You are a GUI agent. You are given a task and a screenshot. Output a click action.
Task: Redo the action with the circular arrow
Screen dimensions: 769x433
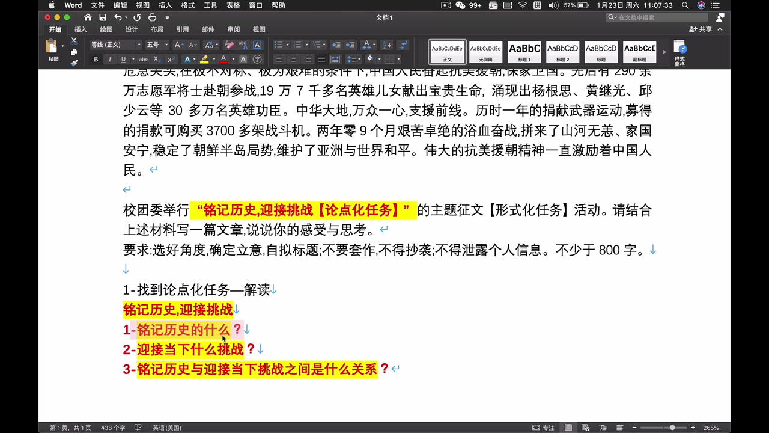pos(137,17)
